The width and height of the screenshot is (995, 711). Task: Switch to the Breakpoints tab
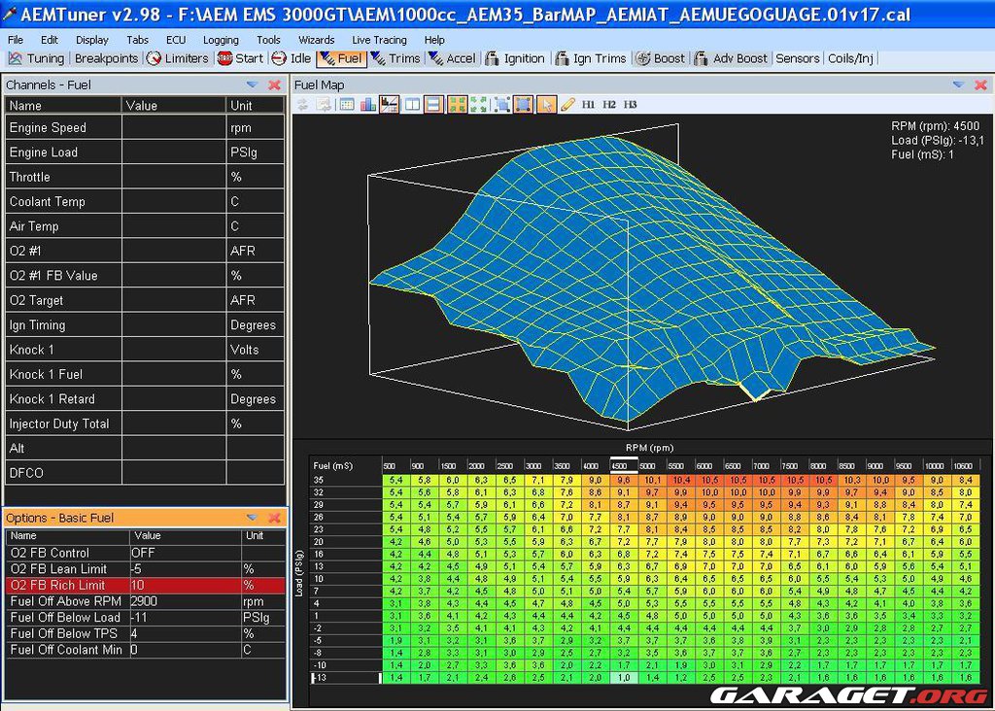[x=106, y=59]
